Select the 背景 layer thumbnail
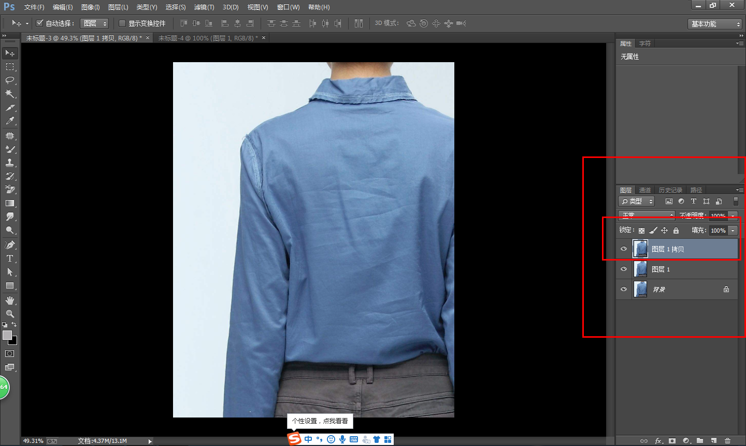The height and width of the screenshot is (446, 746). pyautogui.click(x=641, y=289)
